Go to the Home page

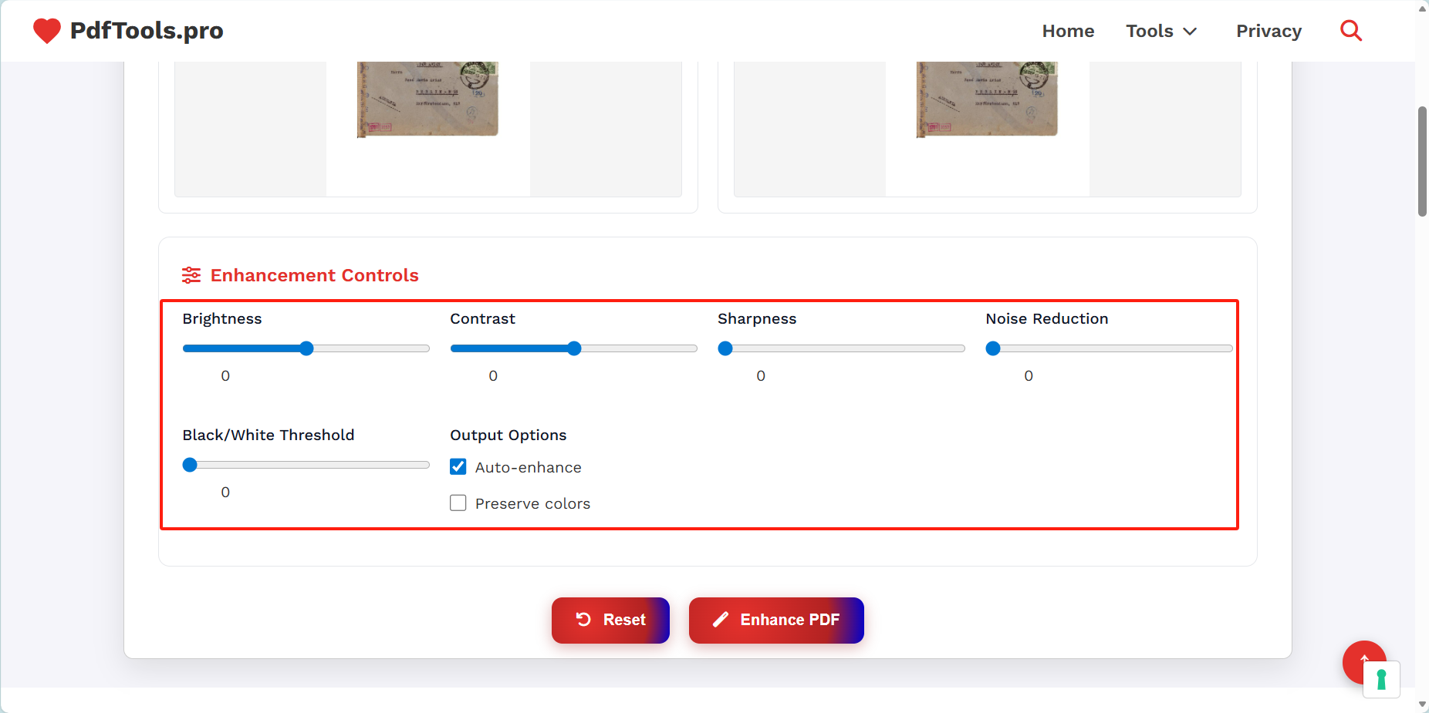coord(1068,31)
